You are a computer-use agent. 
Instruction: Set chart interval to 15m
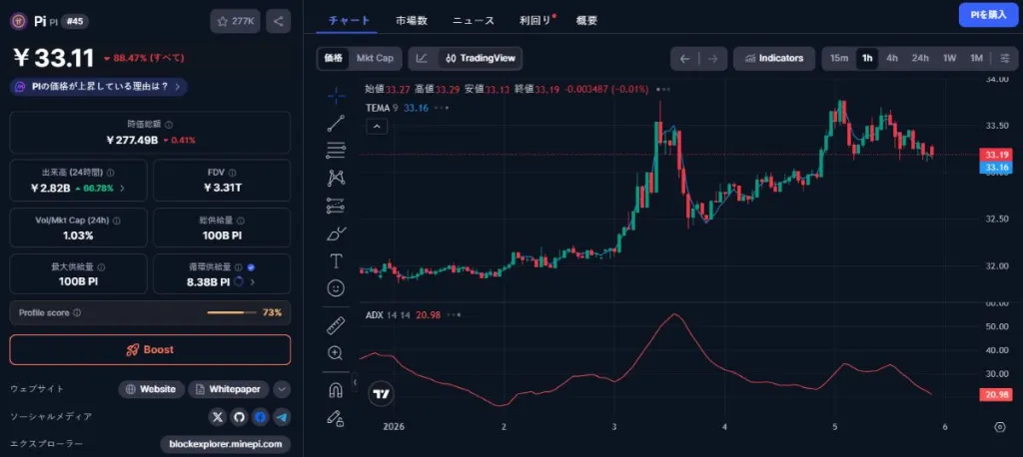(839, 58)
